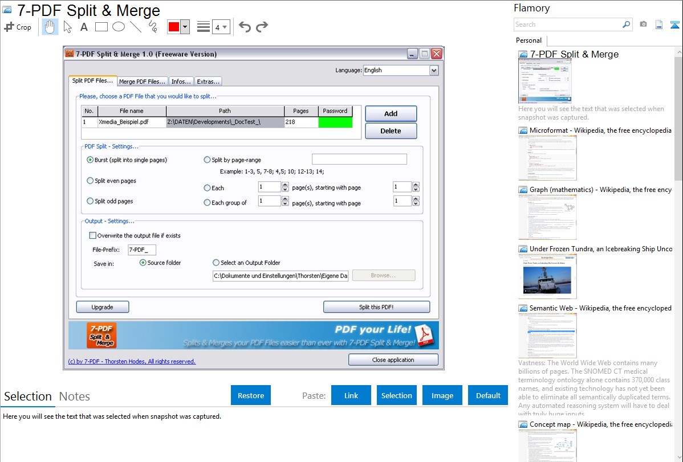Click the document page icon in Flamory header

click(659, 24)
